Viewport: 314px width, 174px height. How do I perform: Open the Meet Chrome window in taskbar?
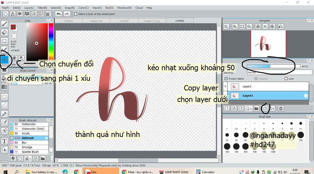(138, 172)
